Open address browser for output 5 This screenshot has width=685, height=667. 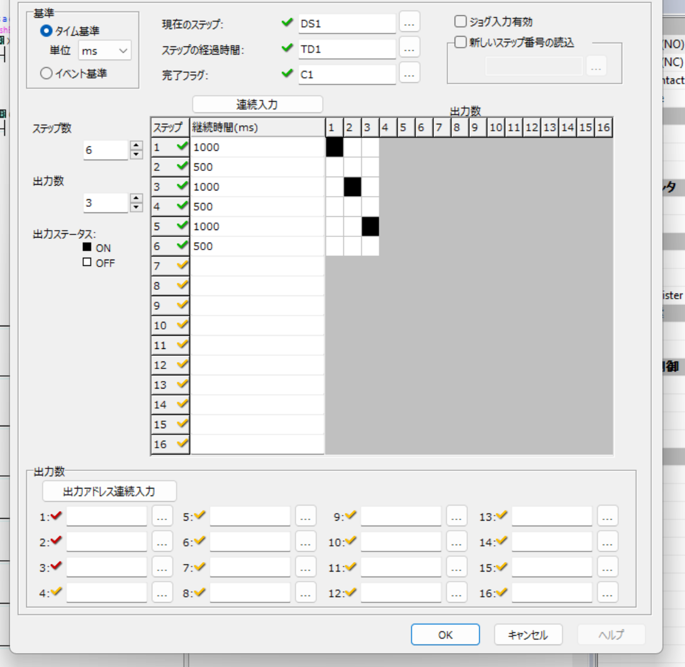(305, 516)
